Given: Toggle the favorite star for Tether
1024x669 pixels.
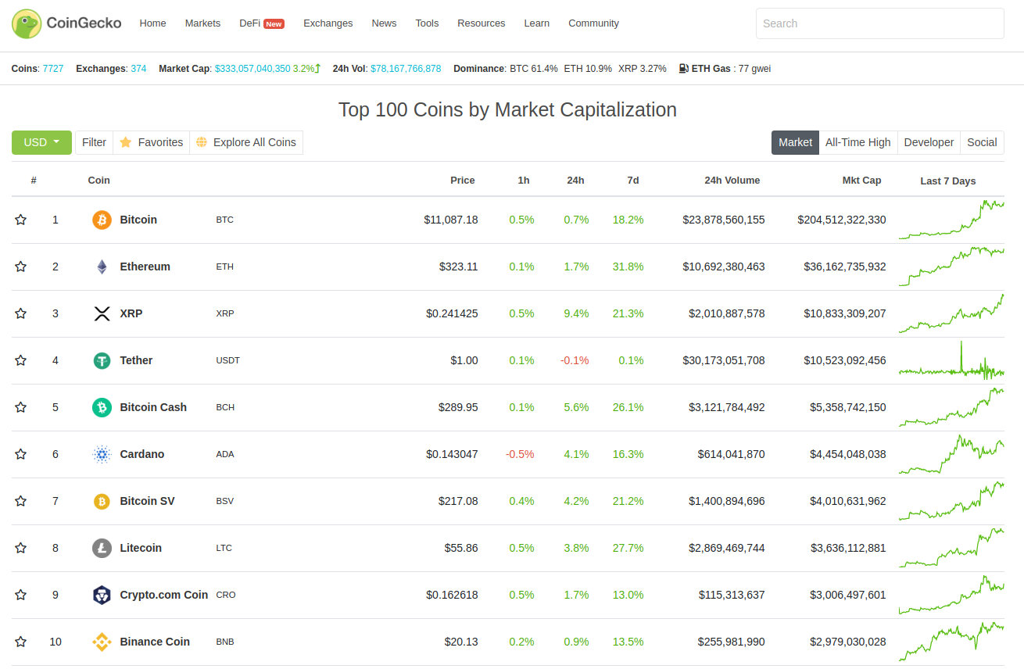Looking at the screenshot, I should click(x=21, y=360).
